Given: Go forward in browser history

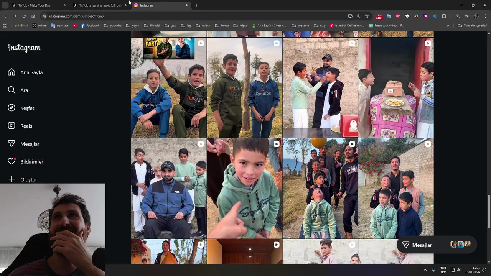Looking at the screenshot, I should (15, 16).
